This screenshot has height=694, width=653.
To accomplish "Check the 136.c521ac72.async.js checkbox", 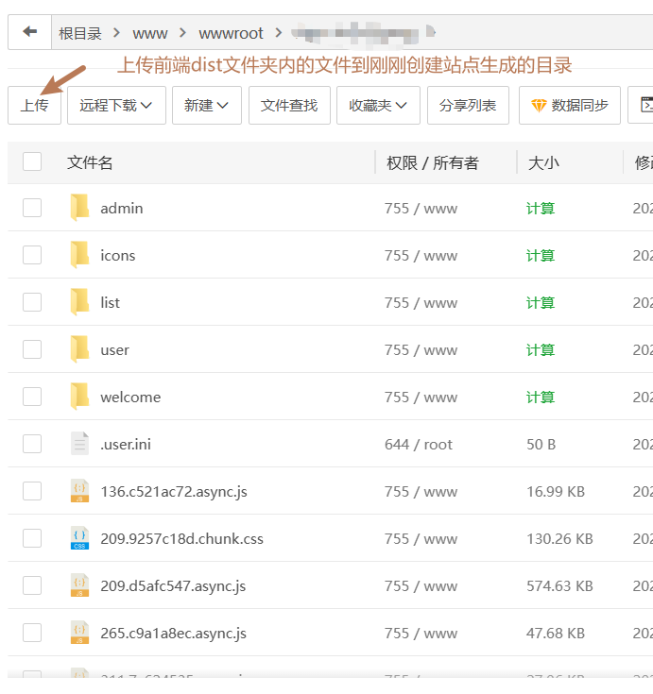I will click(32, 491).
